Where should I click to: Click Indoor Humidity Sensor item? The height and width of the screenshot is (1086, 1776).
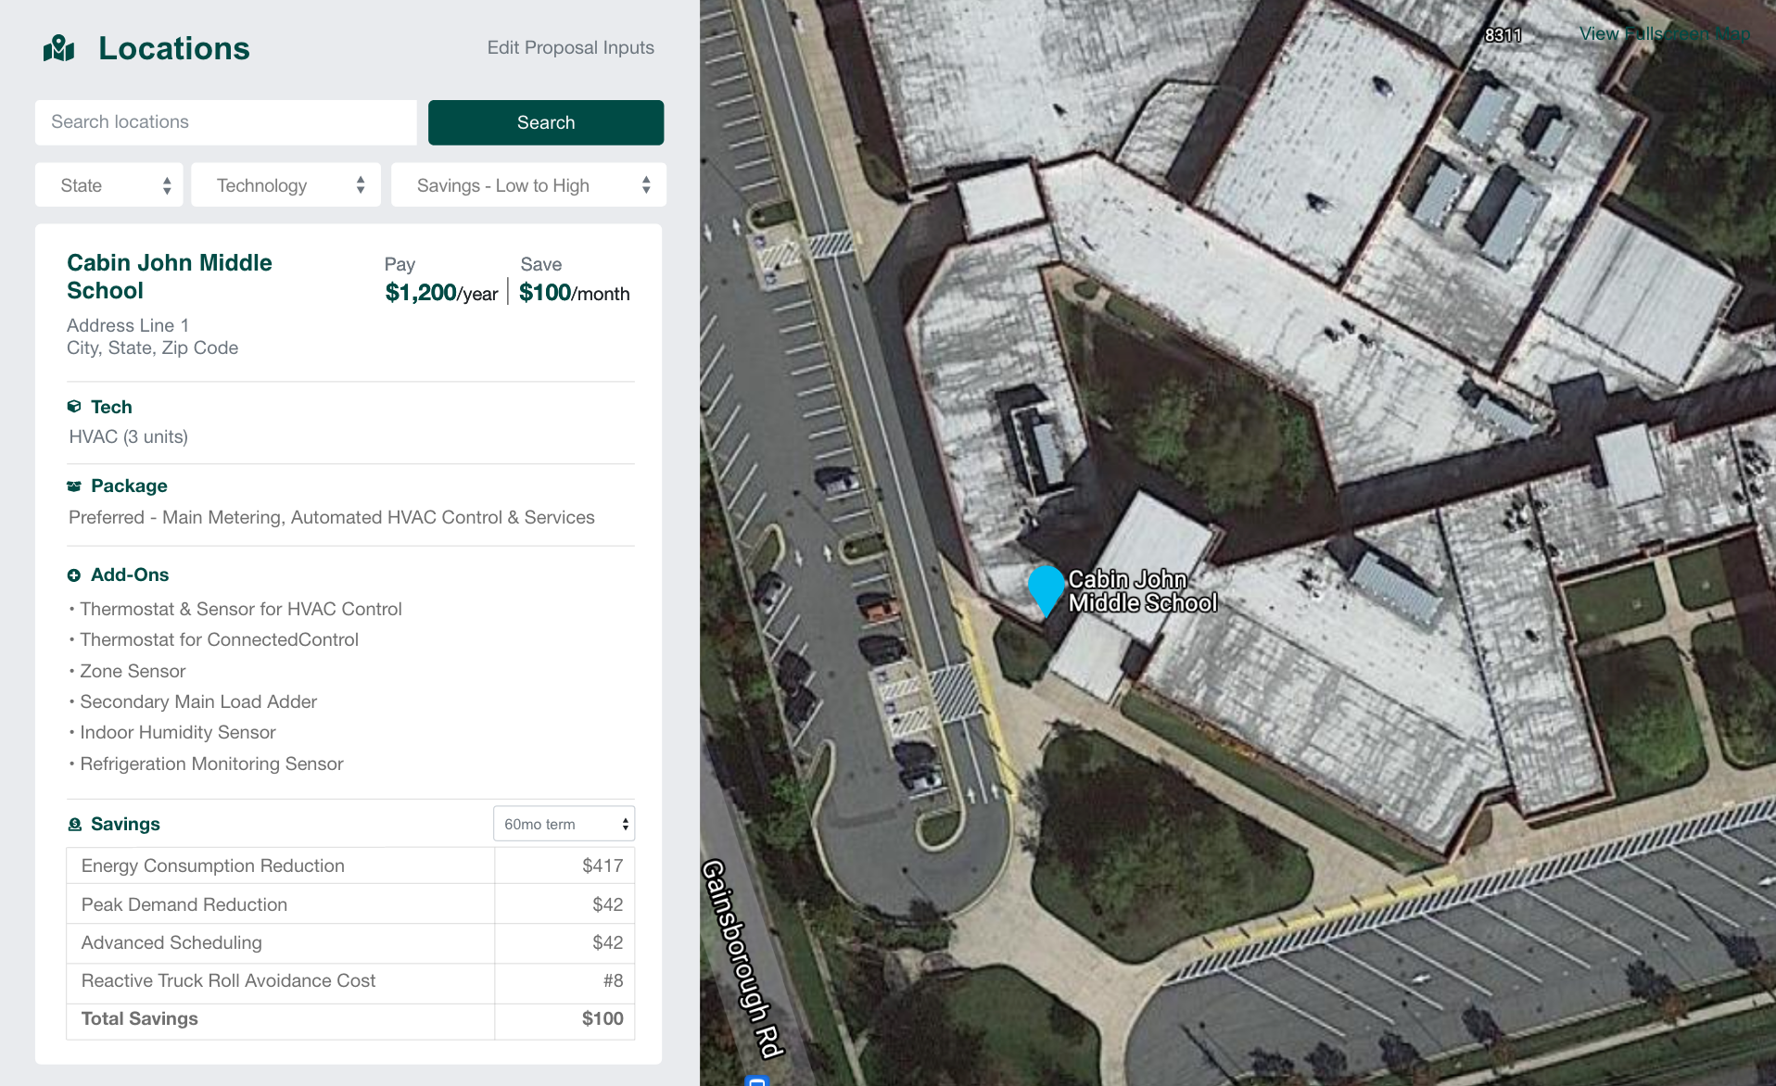pyautogui.click(x=178, y=733)
